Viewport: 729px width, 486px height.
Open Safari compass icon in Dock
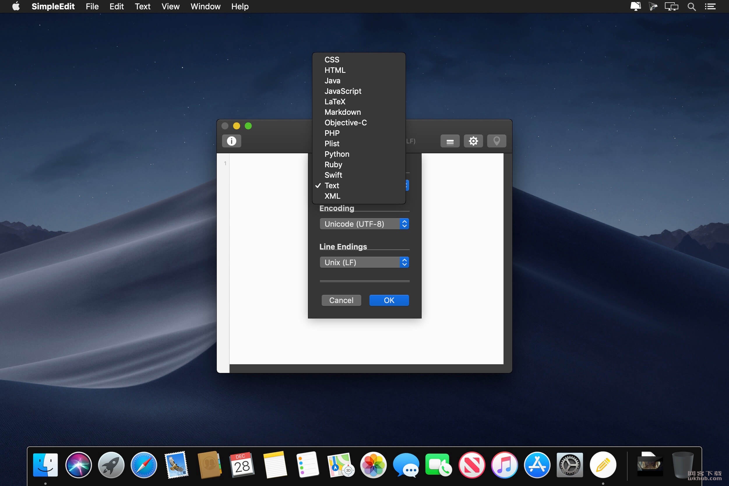click(x=144, y=465)
